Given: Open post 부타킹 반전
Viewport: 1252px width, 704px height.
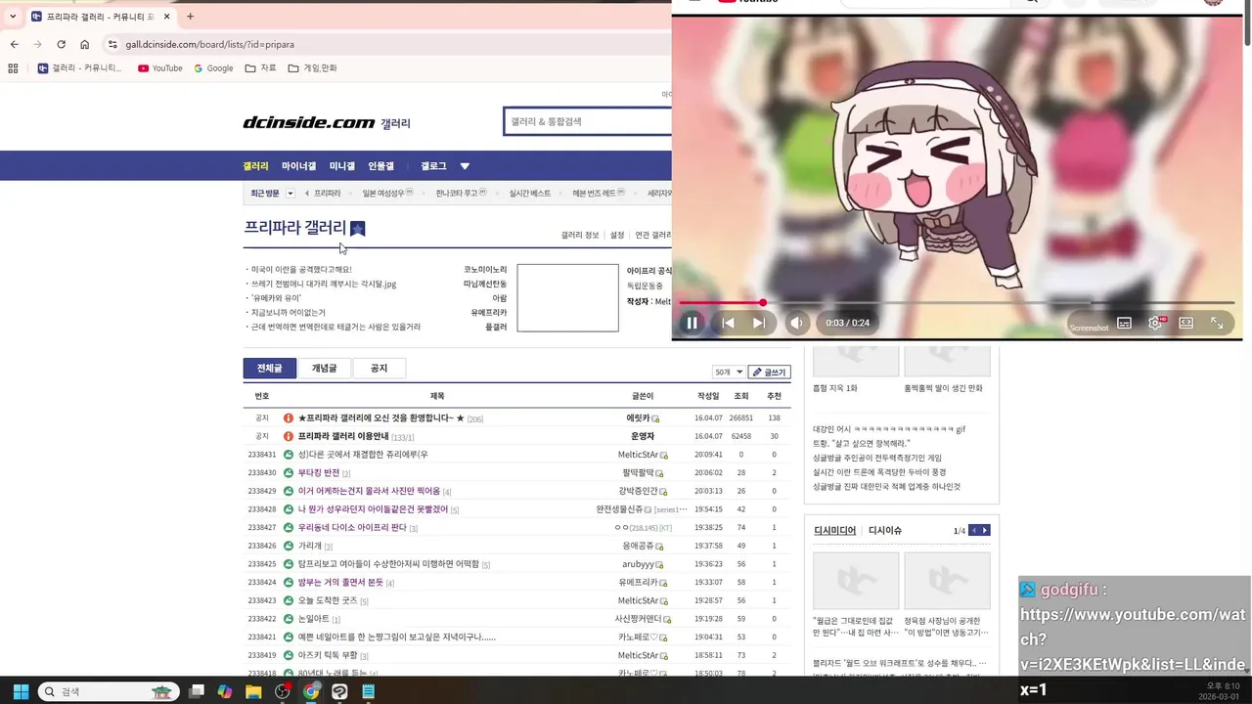Looking at the screenshot, I should coord(319,473).
